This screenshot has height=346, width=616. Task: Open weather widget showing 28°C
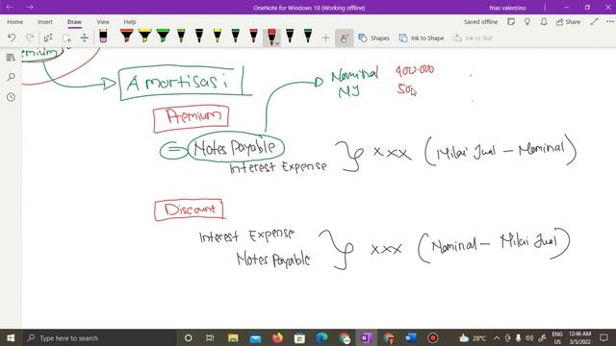[x=473, y=337]
